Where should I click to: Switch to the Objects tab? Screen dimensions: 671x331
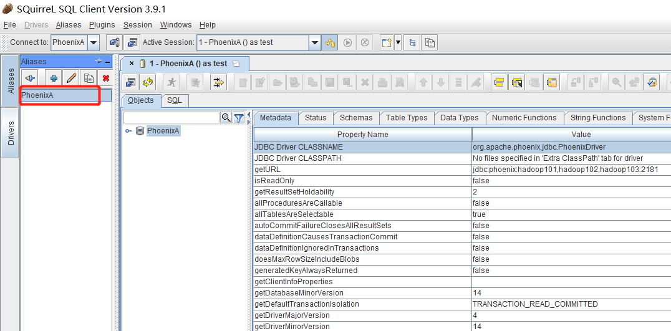(x=141, y=100)
